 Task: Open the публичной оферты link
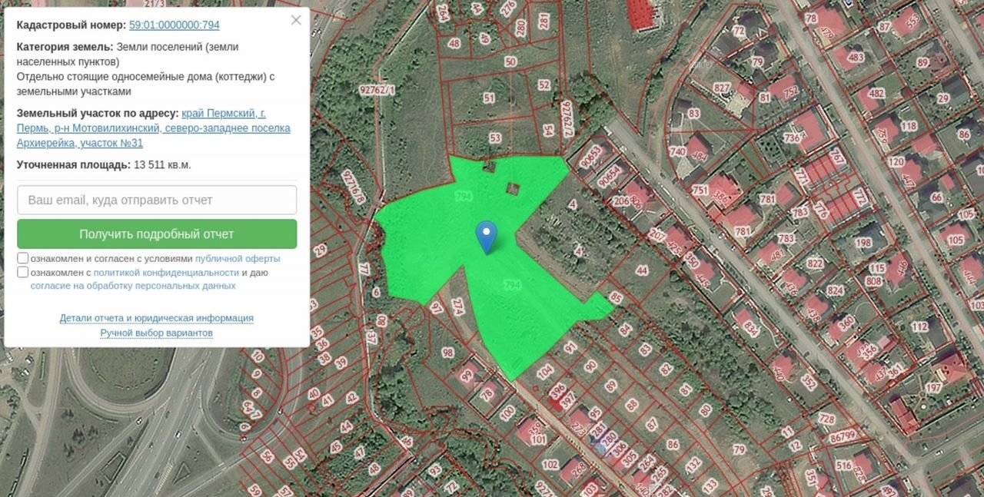(238, 259)
